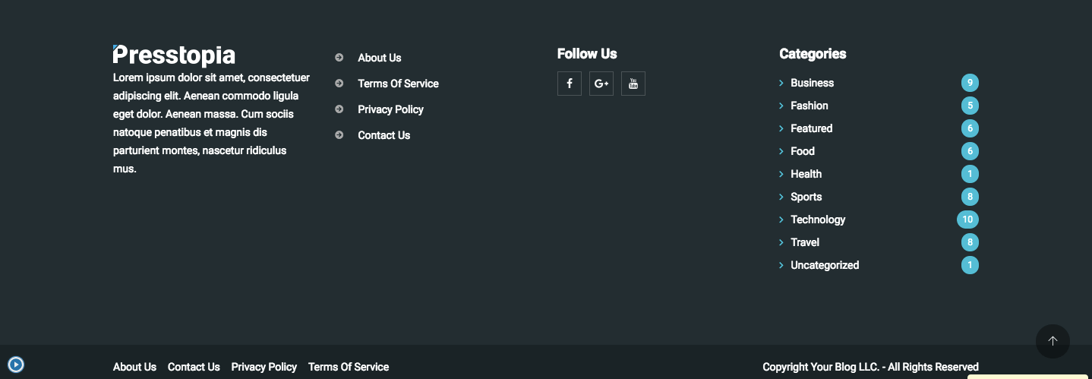The height and width of the screenshot is (379, 1092).
Task: Click the chevron next to Uncategorized
Action: (781, 265)
